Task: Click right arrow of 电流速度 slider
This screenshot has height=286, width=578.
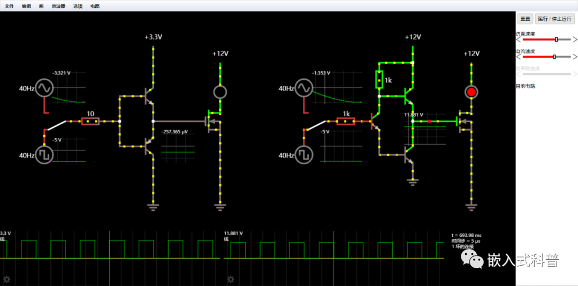Action: pyautogui.click(x=575, y=56)
